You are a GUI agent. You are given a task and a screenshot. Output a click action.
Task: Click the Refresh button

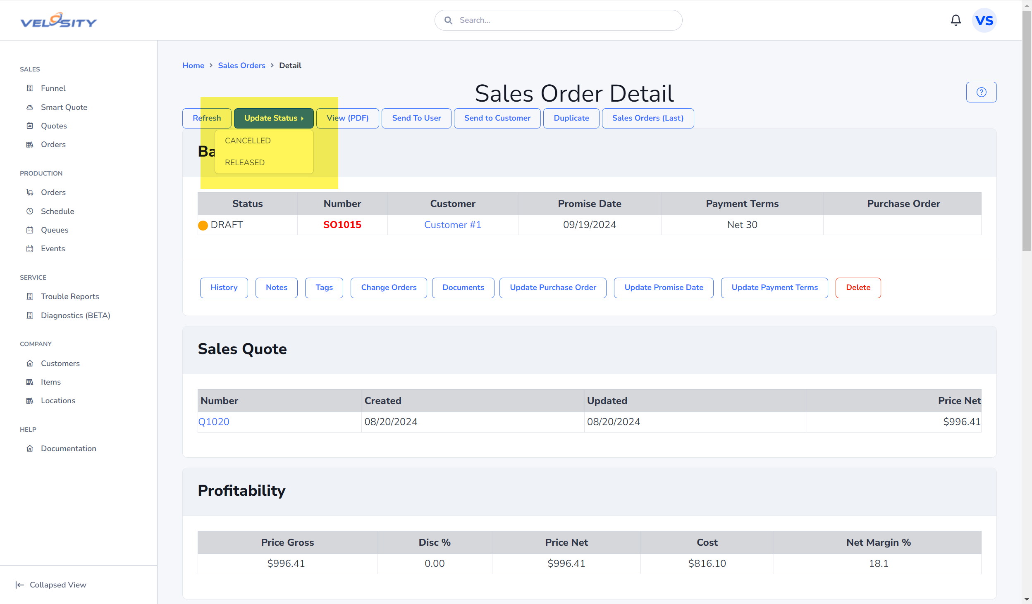[x=207, y=118]
